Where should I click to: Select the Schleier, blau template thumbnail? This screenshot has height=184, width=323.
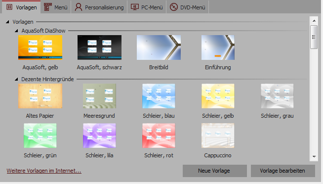pyautogui.click(x=159, y=96)
